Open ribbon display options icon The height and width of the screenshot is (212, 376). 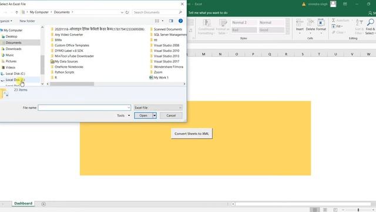345,4
